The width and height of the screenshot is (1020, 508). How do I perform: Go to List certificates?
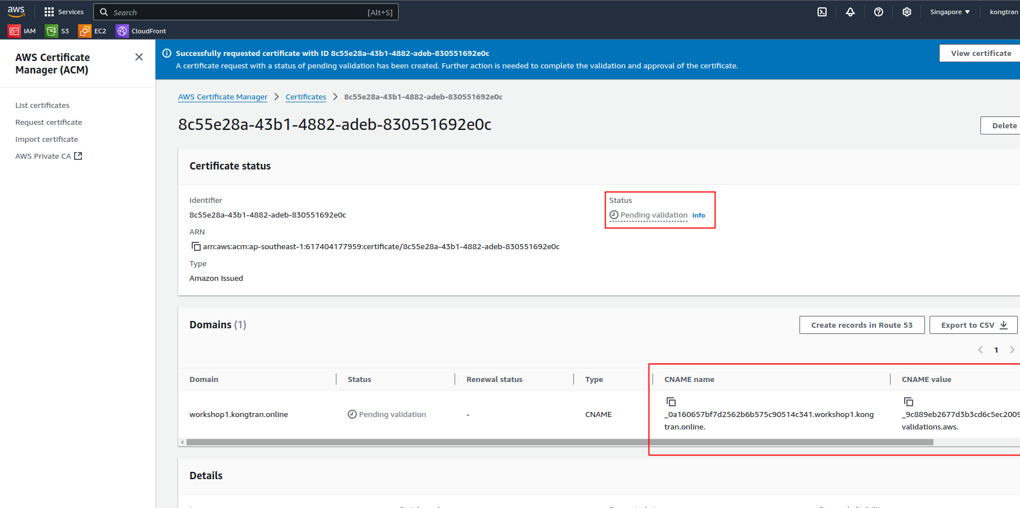click(x=42, y=105)
